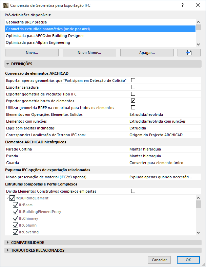
Task: Click the help question mark icon
Action: coord(183,5)
